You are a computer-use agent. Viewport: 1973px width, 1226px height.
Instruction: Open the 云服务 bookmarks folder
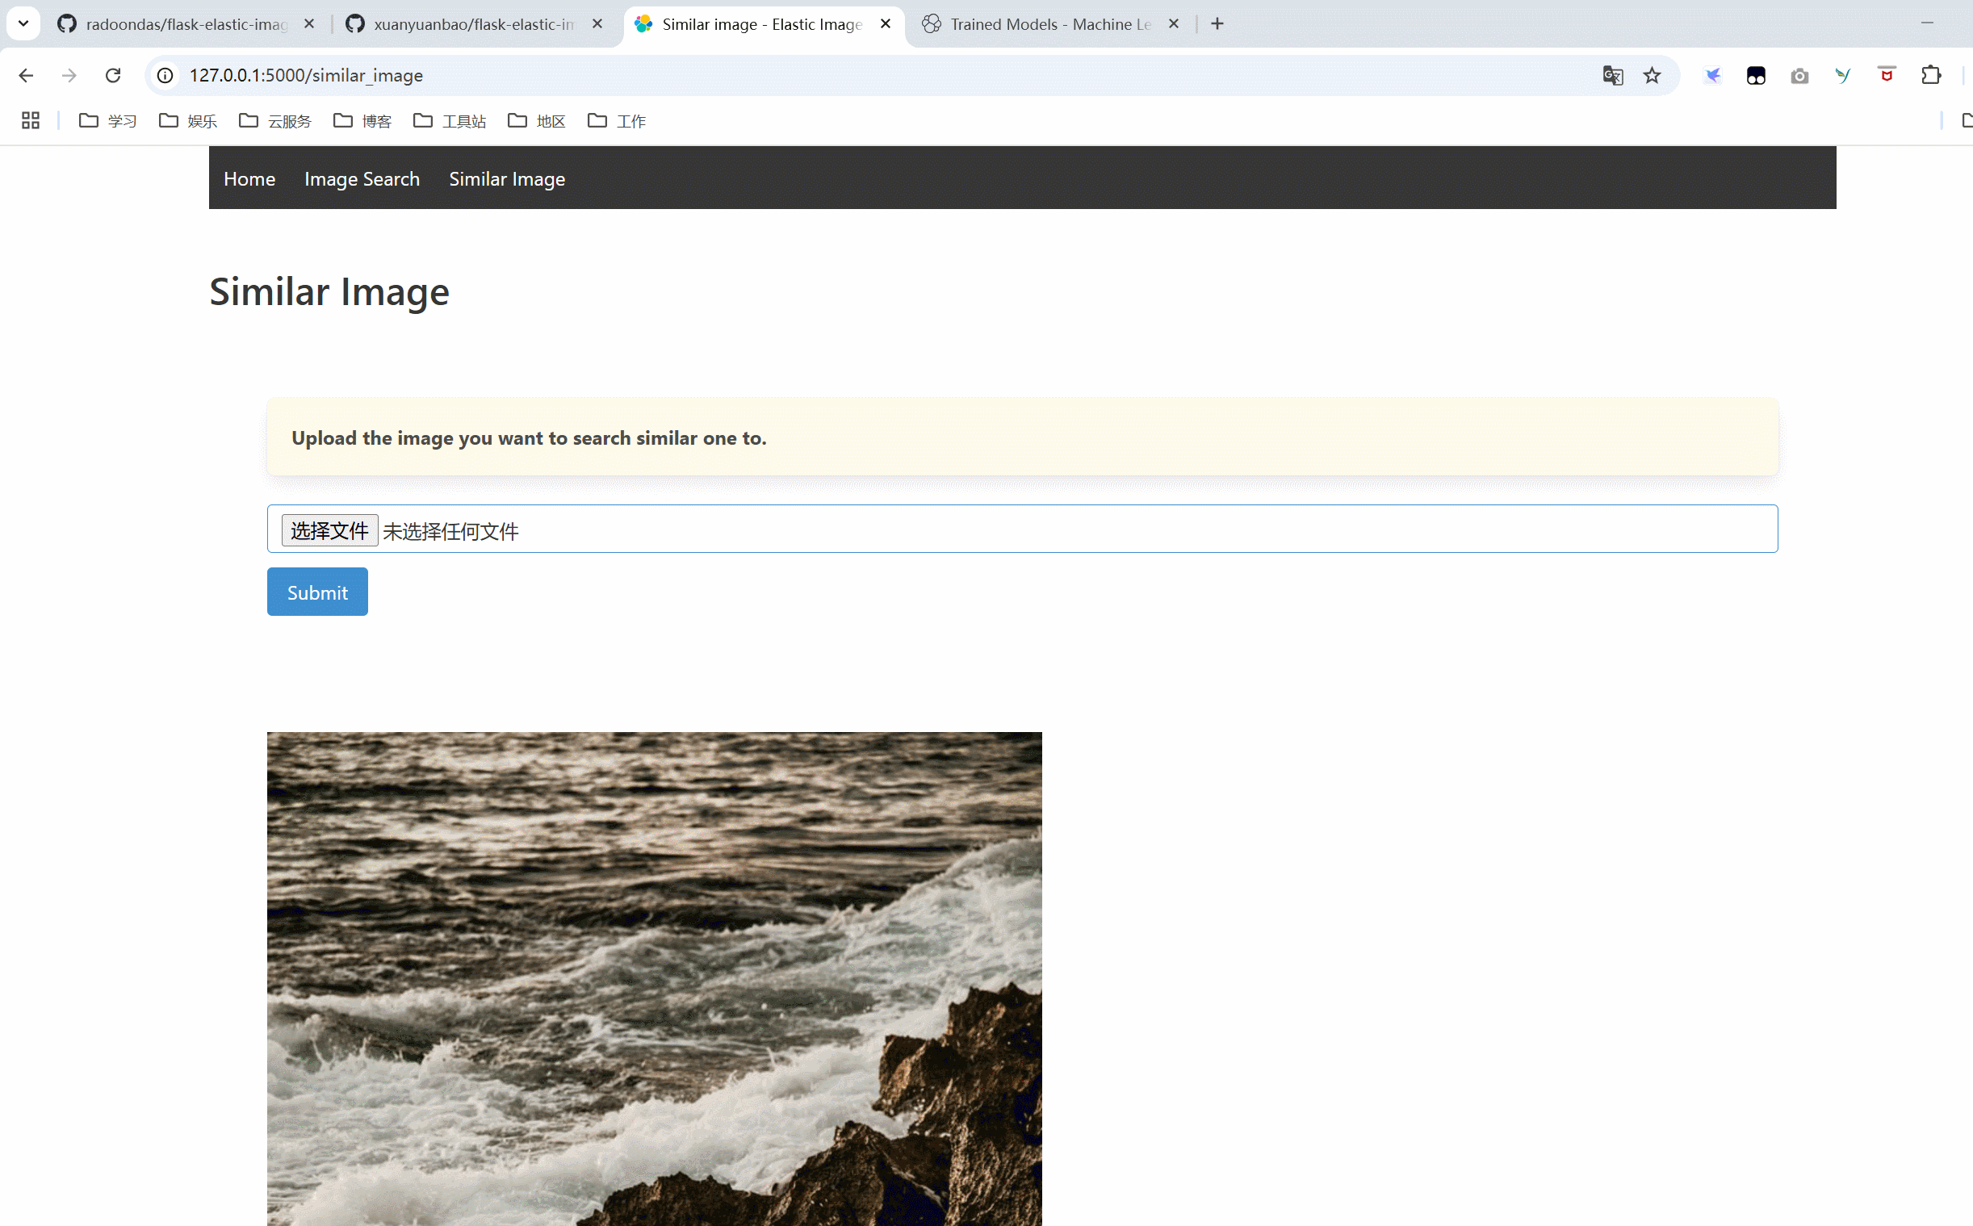tap(276, 121)
